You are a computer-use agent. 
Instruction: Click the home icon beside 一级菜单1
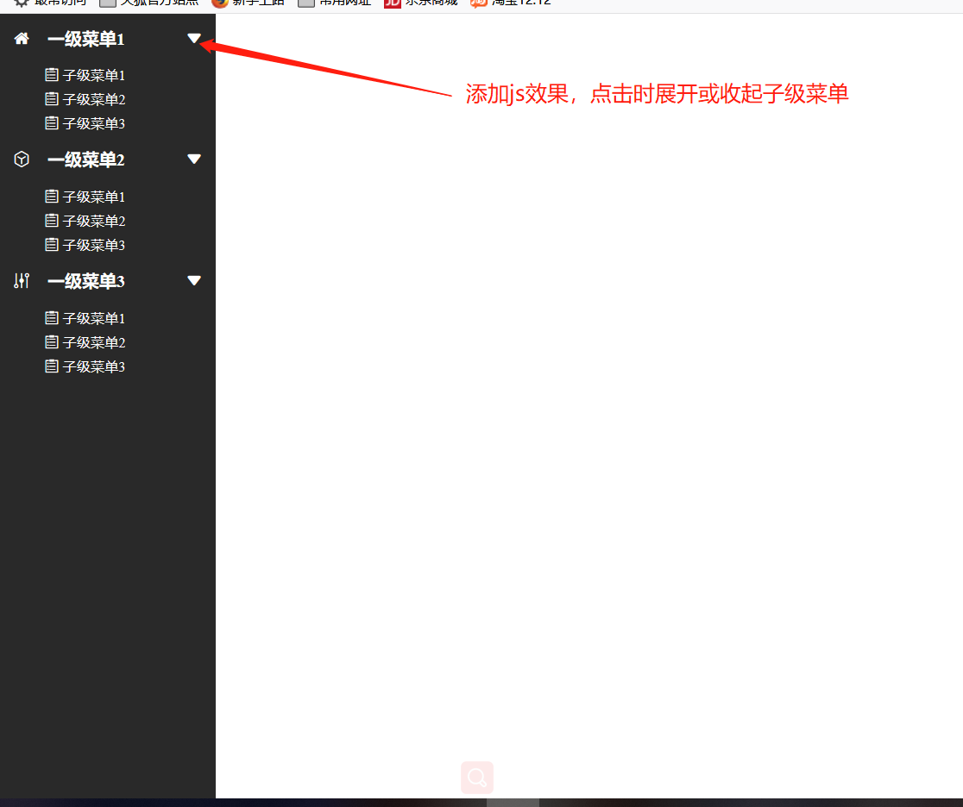[22, 39]
